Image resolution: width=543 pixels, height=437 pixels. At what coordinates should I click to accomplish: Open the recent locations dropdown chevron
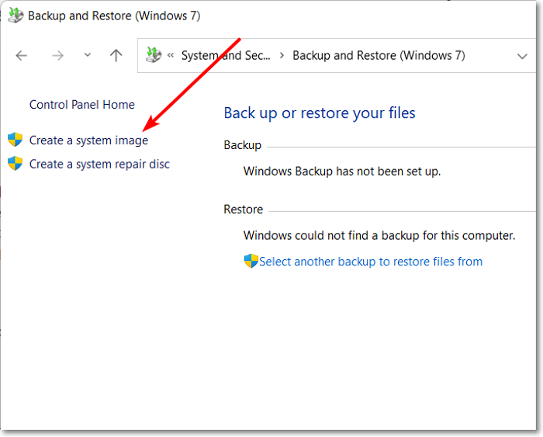(87, 55)
